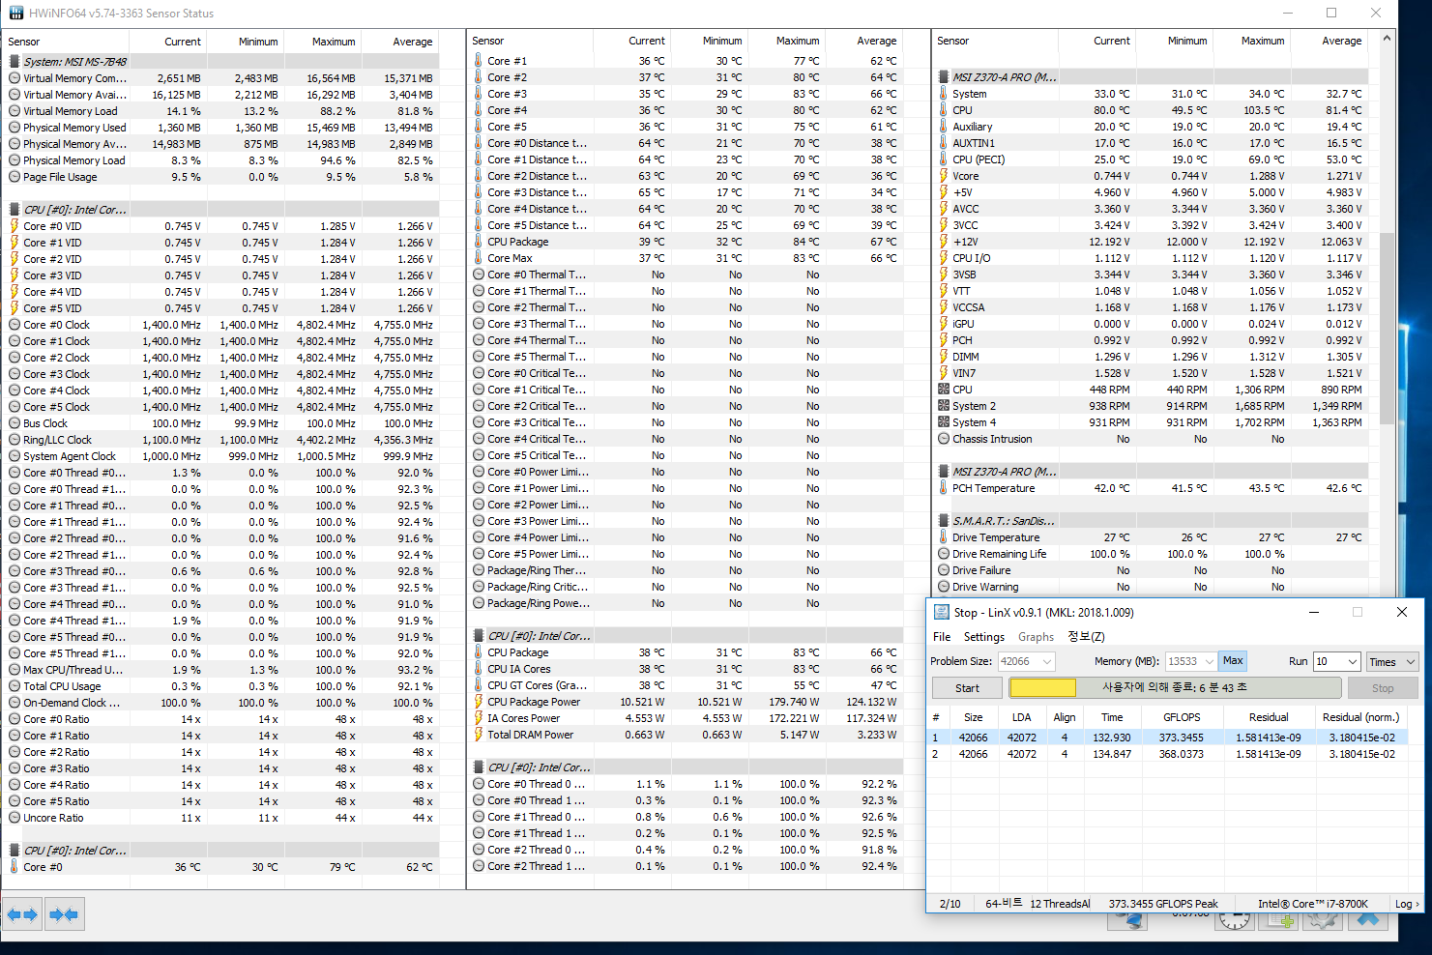Click the drive icon beside S.M.A.R.T.: SanDis...
1432x955 pixels.
click(944, 521)
